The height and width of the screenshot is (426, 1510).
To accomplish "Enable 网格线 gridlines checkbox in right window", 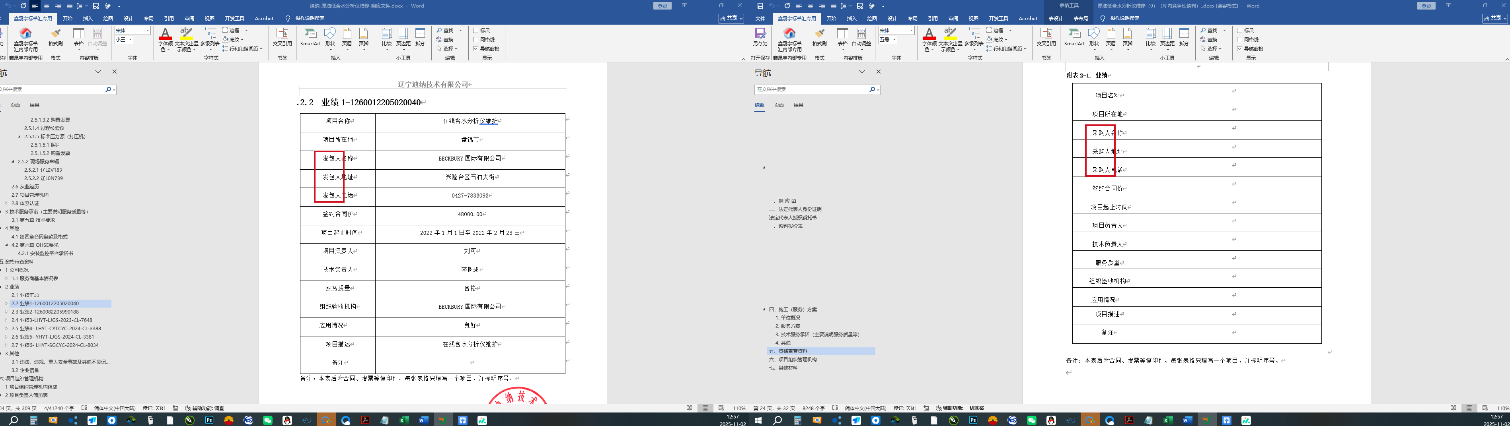I will tap(1240, 40).
